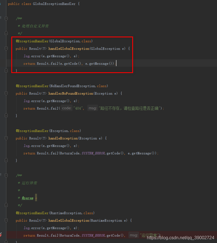Click the 处理自定义异常 comment text
This screenshot has width=217, height=243.
(x=35, y=26)
